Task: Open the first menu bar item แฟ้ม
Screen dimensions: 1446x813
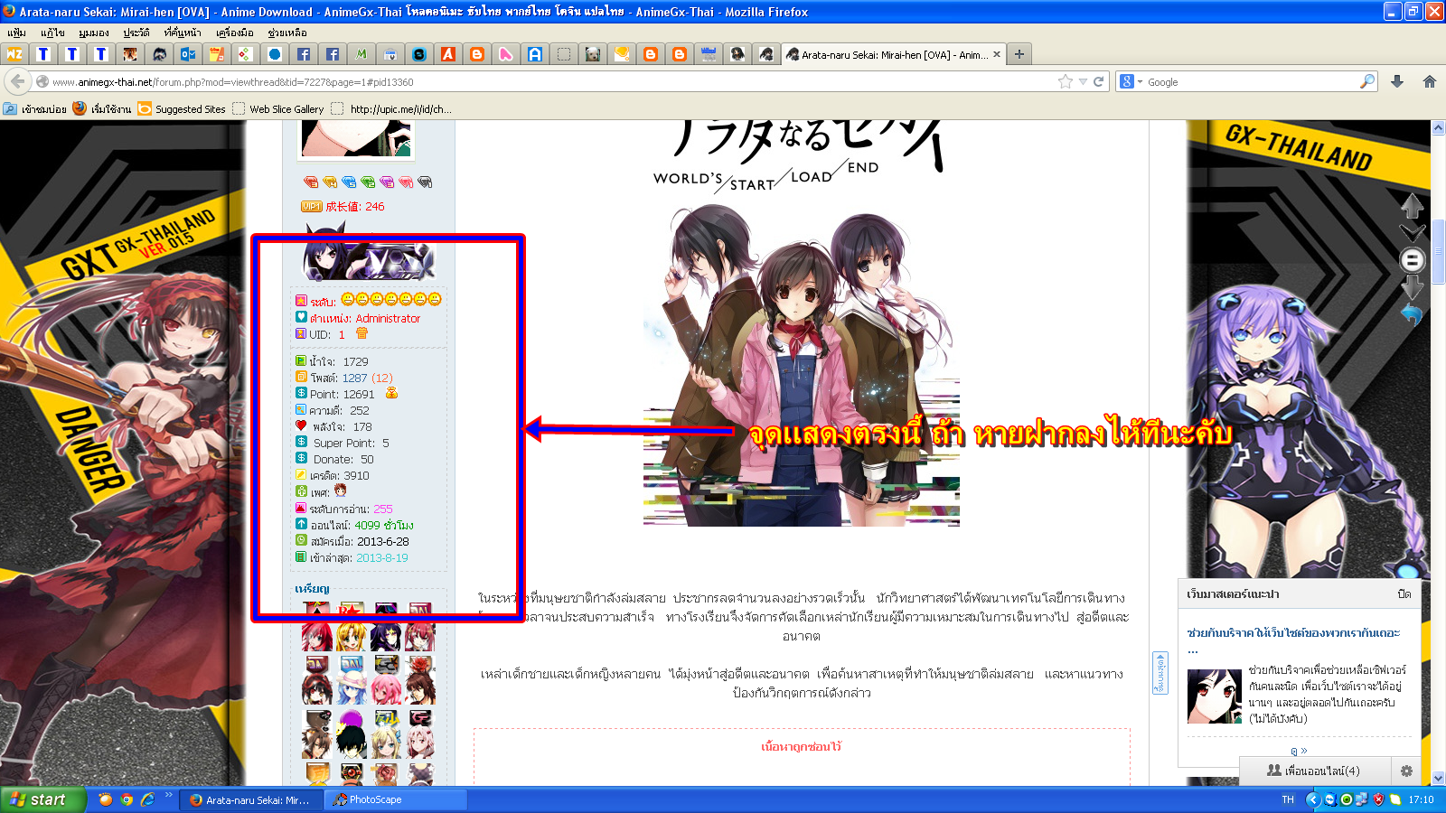Action: point(16,33)
